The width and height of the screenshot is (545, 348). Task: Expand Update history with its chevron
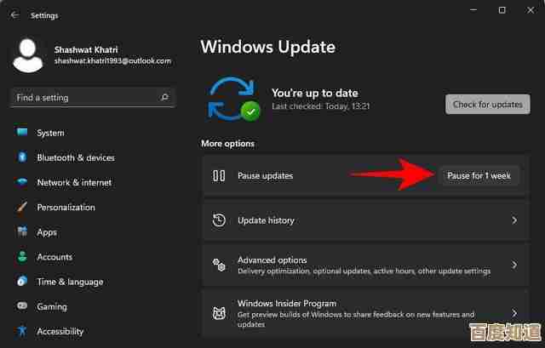pyautogui.click(x=514, y=220)
